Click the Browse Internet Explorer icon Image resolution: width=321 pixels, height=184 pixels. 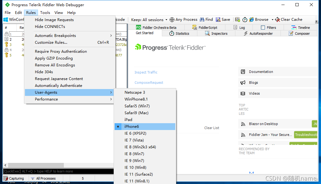(x=252, y=20)
